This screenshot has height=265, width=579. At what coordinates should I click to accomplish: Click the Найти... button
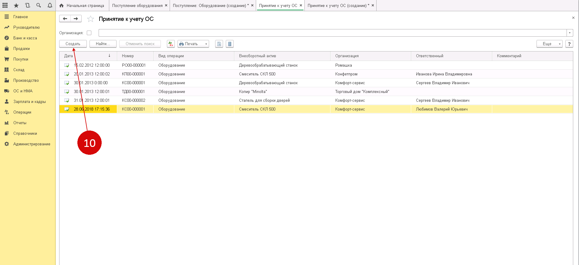[103, 44]
